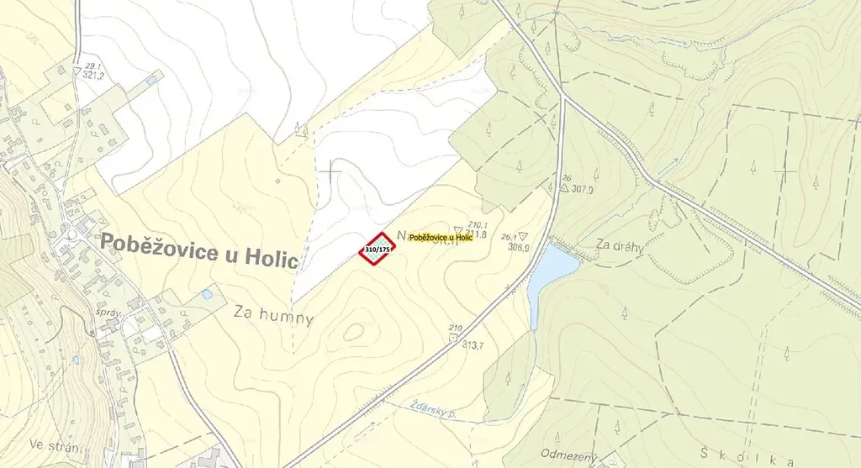Viewport: 861px width, 468px height.
Task: Click the Ve stráni label
Action: (x=55, y=445)
